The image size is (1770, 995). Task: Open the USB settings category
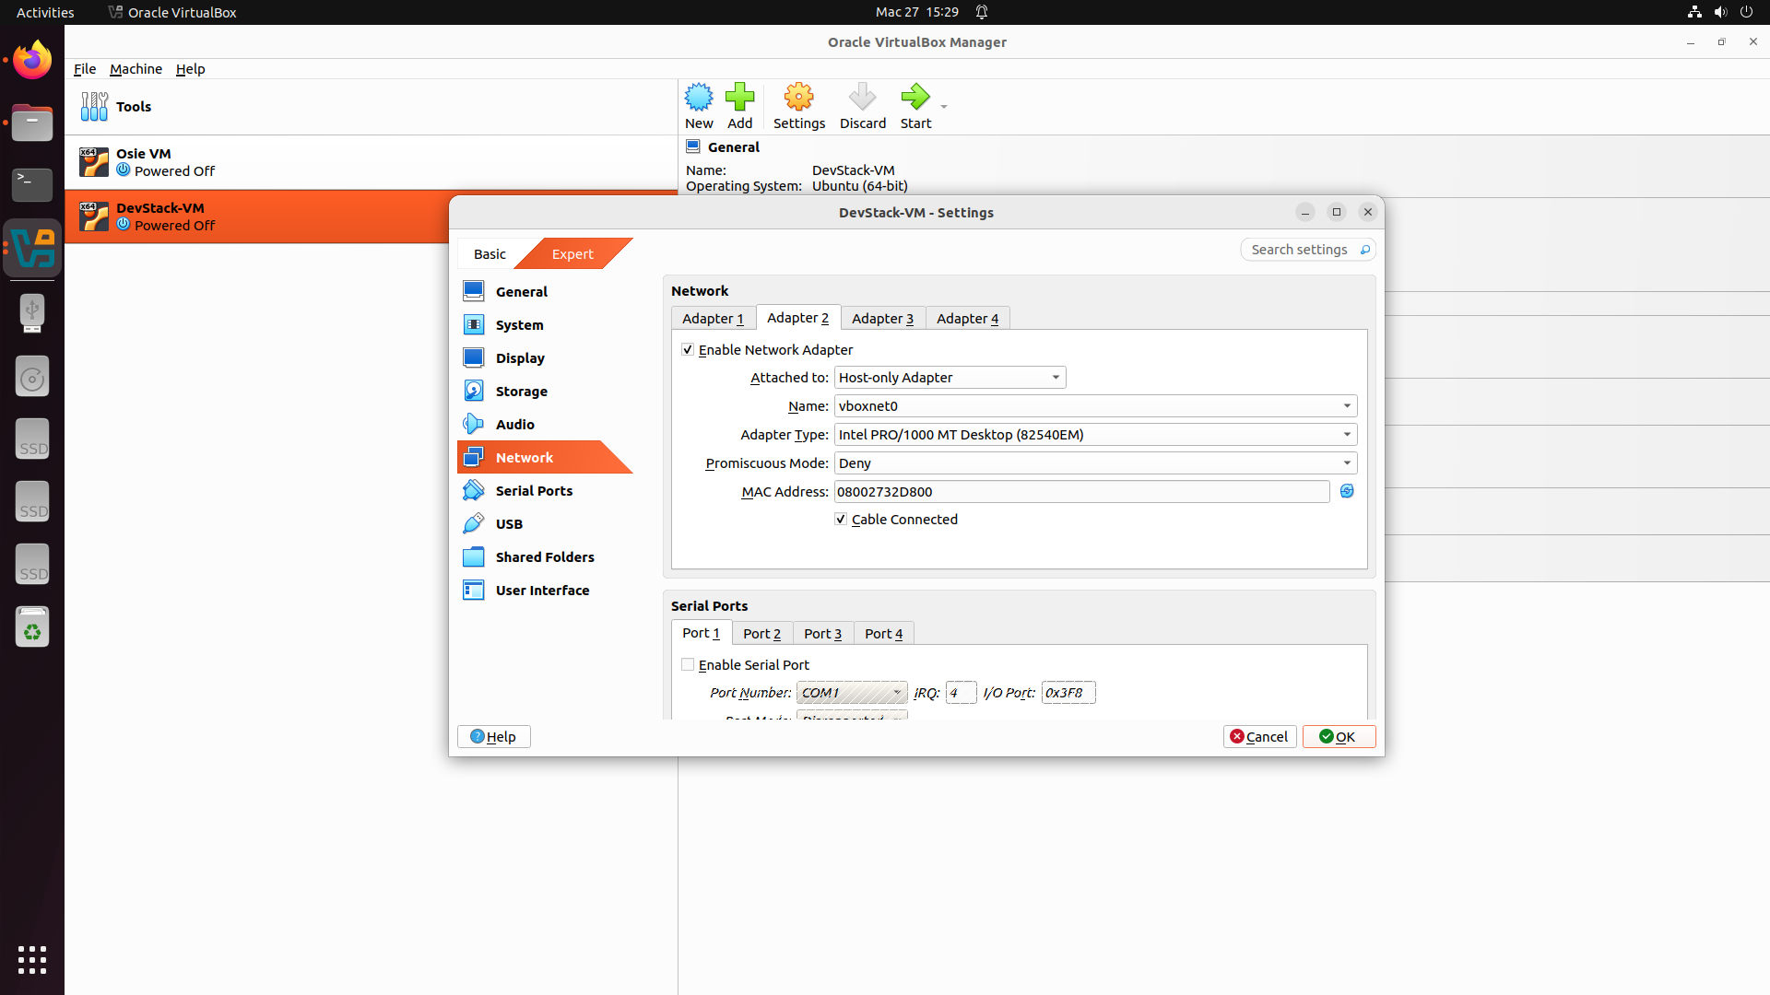545,523
